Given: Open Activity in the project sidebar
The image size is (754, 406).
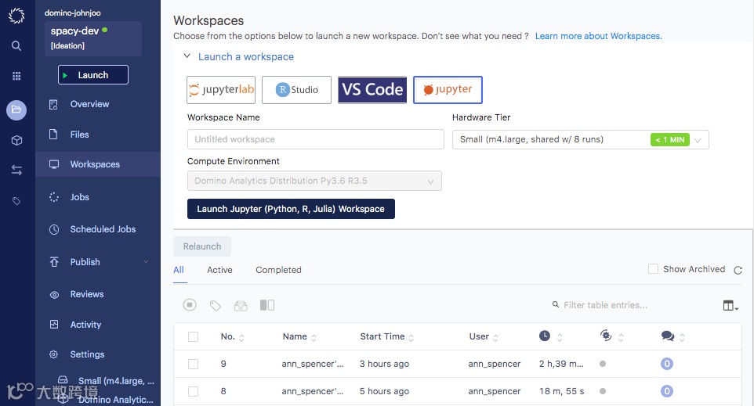Looking at the screenshot, I should [85, 325].
